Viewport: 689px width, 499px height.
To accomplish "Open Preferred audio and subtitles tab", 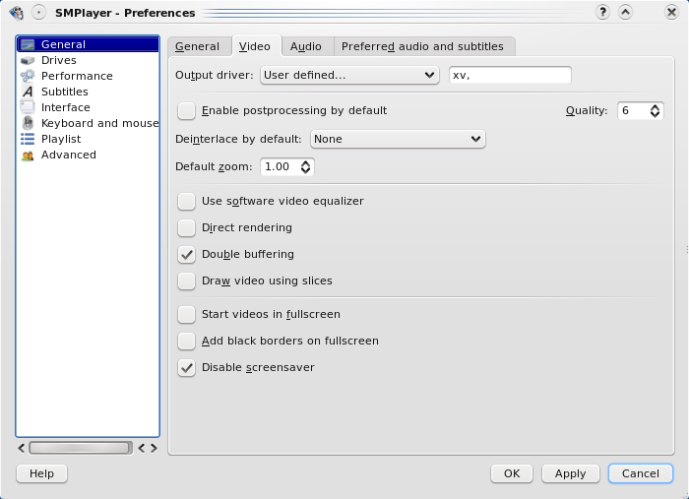I will 422,46.
